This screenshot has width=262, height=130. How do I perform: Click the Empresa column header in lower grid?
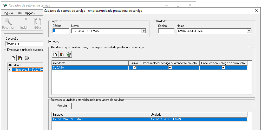(101, 115)
